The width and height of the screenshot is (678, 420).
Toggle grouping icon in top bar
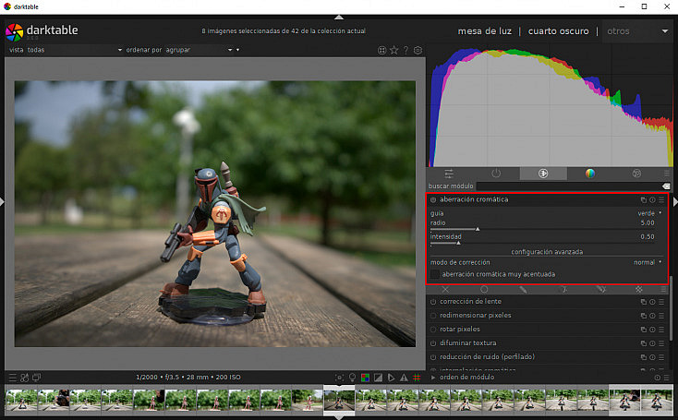pos(381,51)
